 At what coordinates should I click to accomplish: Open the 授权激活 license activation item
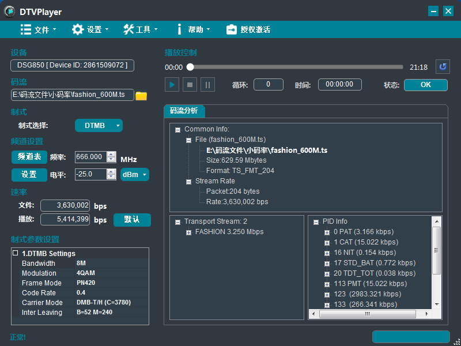[248, 29]
